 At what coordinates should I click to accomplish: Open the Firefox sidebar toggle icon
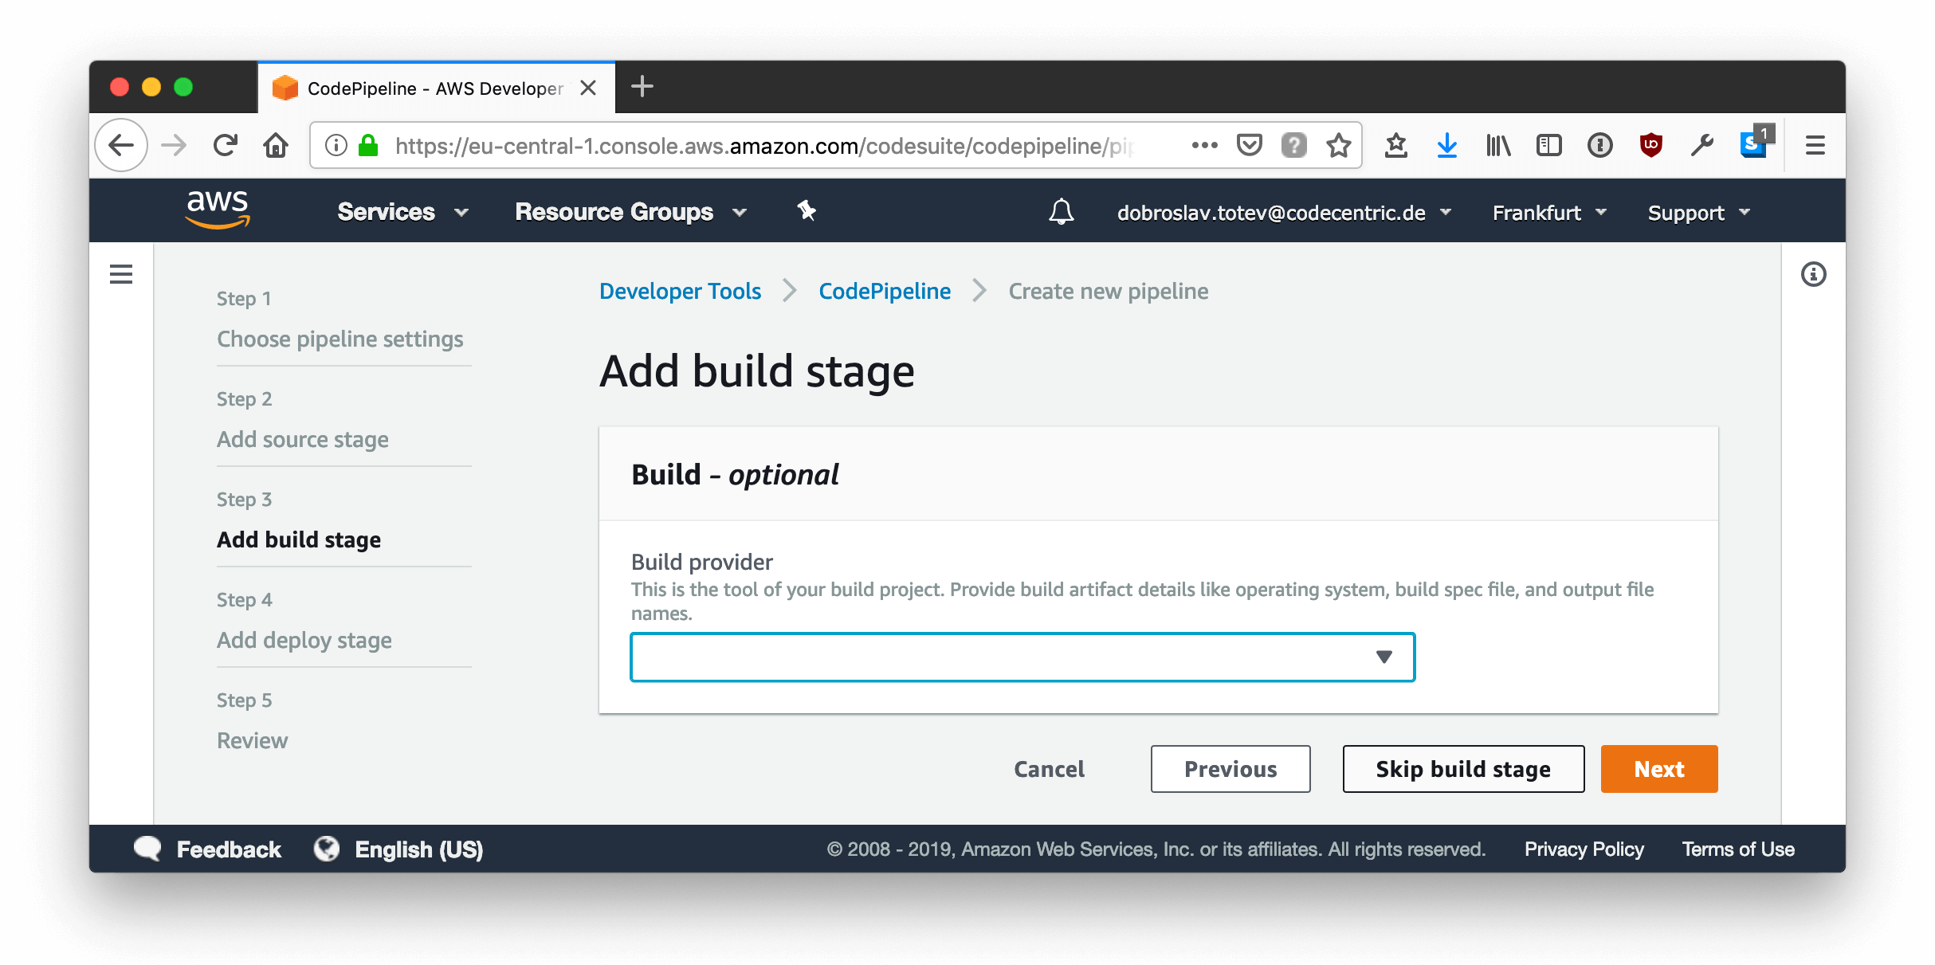1548,145
